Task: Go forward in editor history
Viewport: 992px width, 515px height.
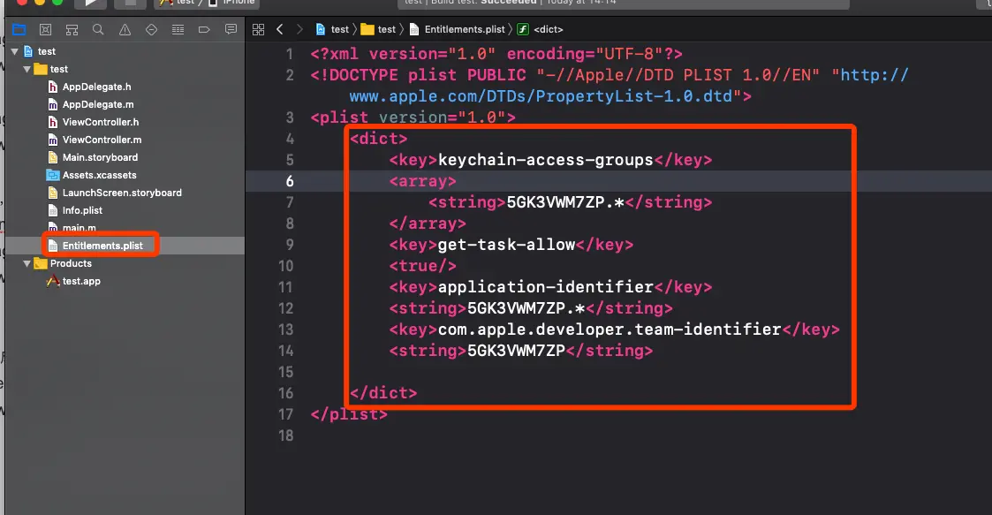Action: 299,29
